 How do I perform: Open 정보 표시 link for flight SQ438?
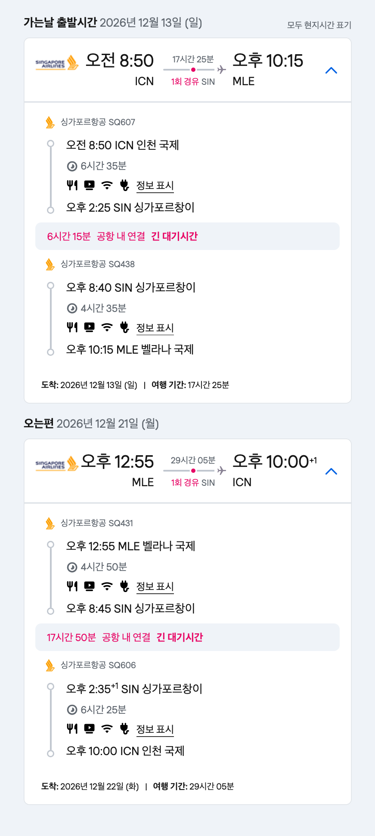tap(155, 328)
